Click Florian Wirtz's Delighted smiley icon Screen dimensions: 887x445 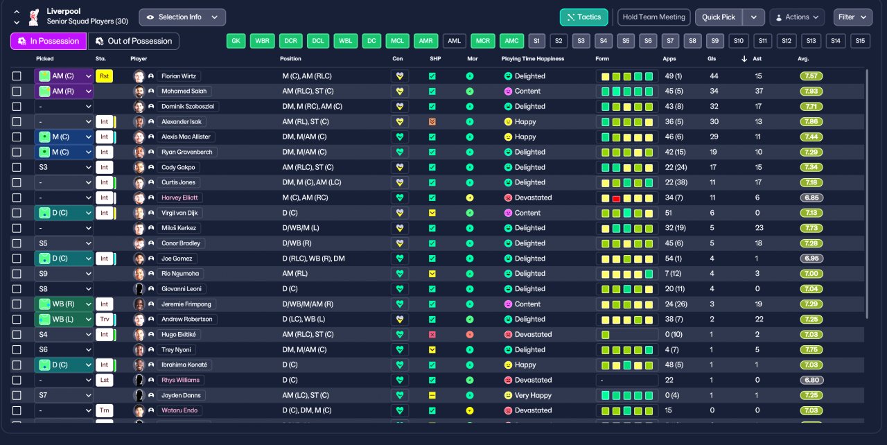pyautogui.click(x=508, y=76)
